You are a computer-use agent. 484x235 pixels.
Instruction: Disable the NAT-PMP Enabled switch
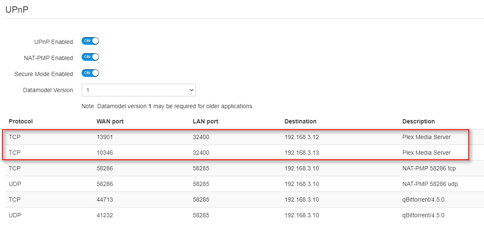(90, 57)
